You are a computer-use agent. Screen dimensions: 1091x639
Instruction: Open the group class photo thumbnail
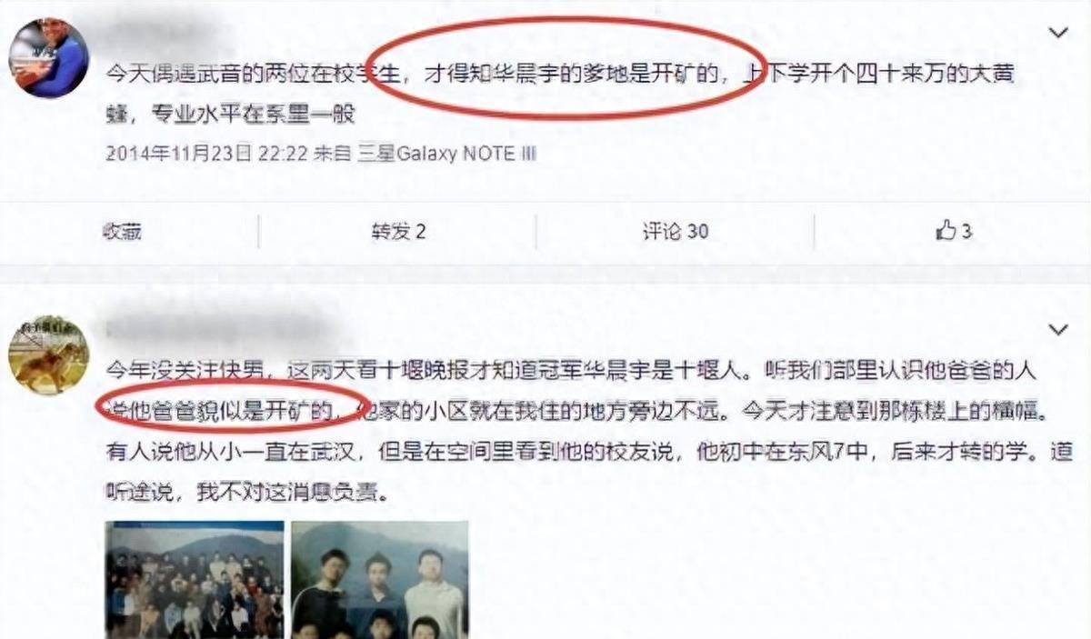point(195,580)
